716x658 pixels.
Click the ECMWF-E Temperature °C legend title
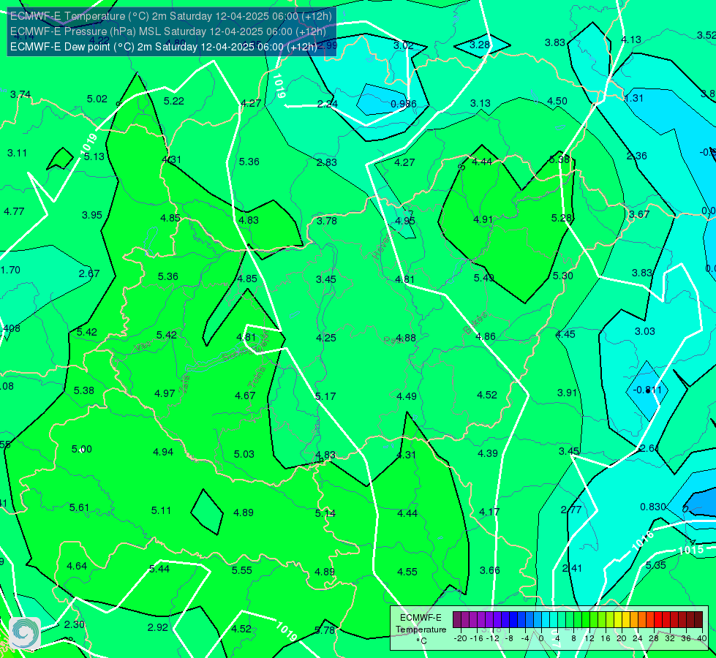pyautogui.click(x=421, y=629)
